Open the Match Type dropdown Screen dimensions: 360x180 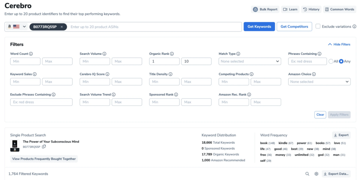[x=250, y=61]
